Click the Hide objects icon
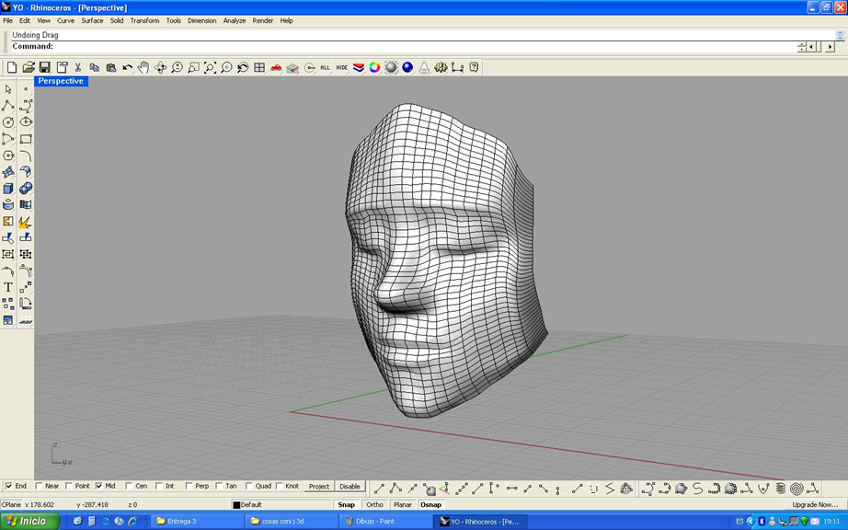Image resolution: width=848 pixels, height=530 pixels. click(x=341, y=66)
